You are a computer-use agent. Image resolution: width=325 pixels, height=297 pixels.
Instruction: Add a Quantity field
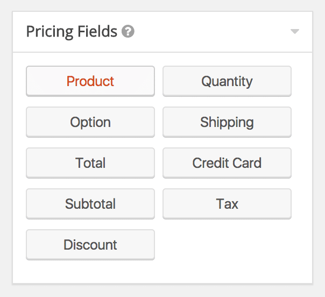(x=227, y=81)
